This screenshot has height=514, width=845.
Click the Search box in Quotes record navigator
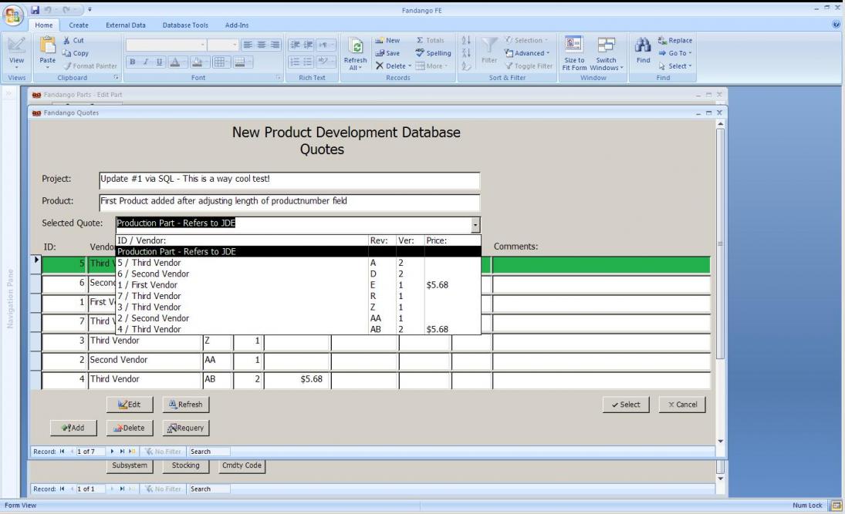pyautogui.click(x=209, y=452)
